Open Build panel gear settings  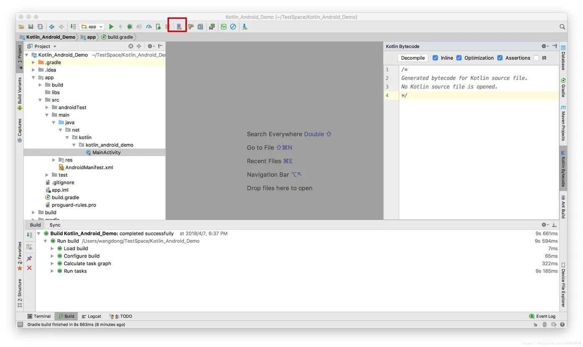[545, 225]
